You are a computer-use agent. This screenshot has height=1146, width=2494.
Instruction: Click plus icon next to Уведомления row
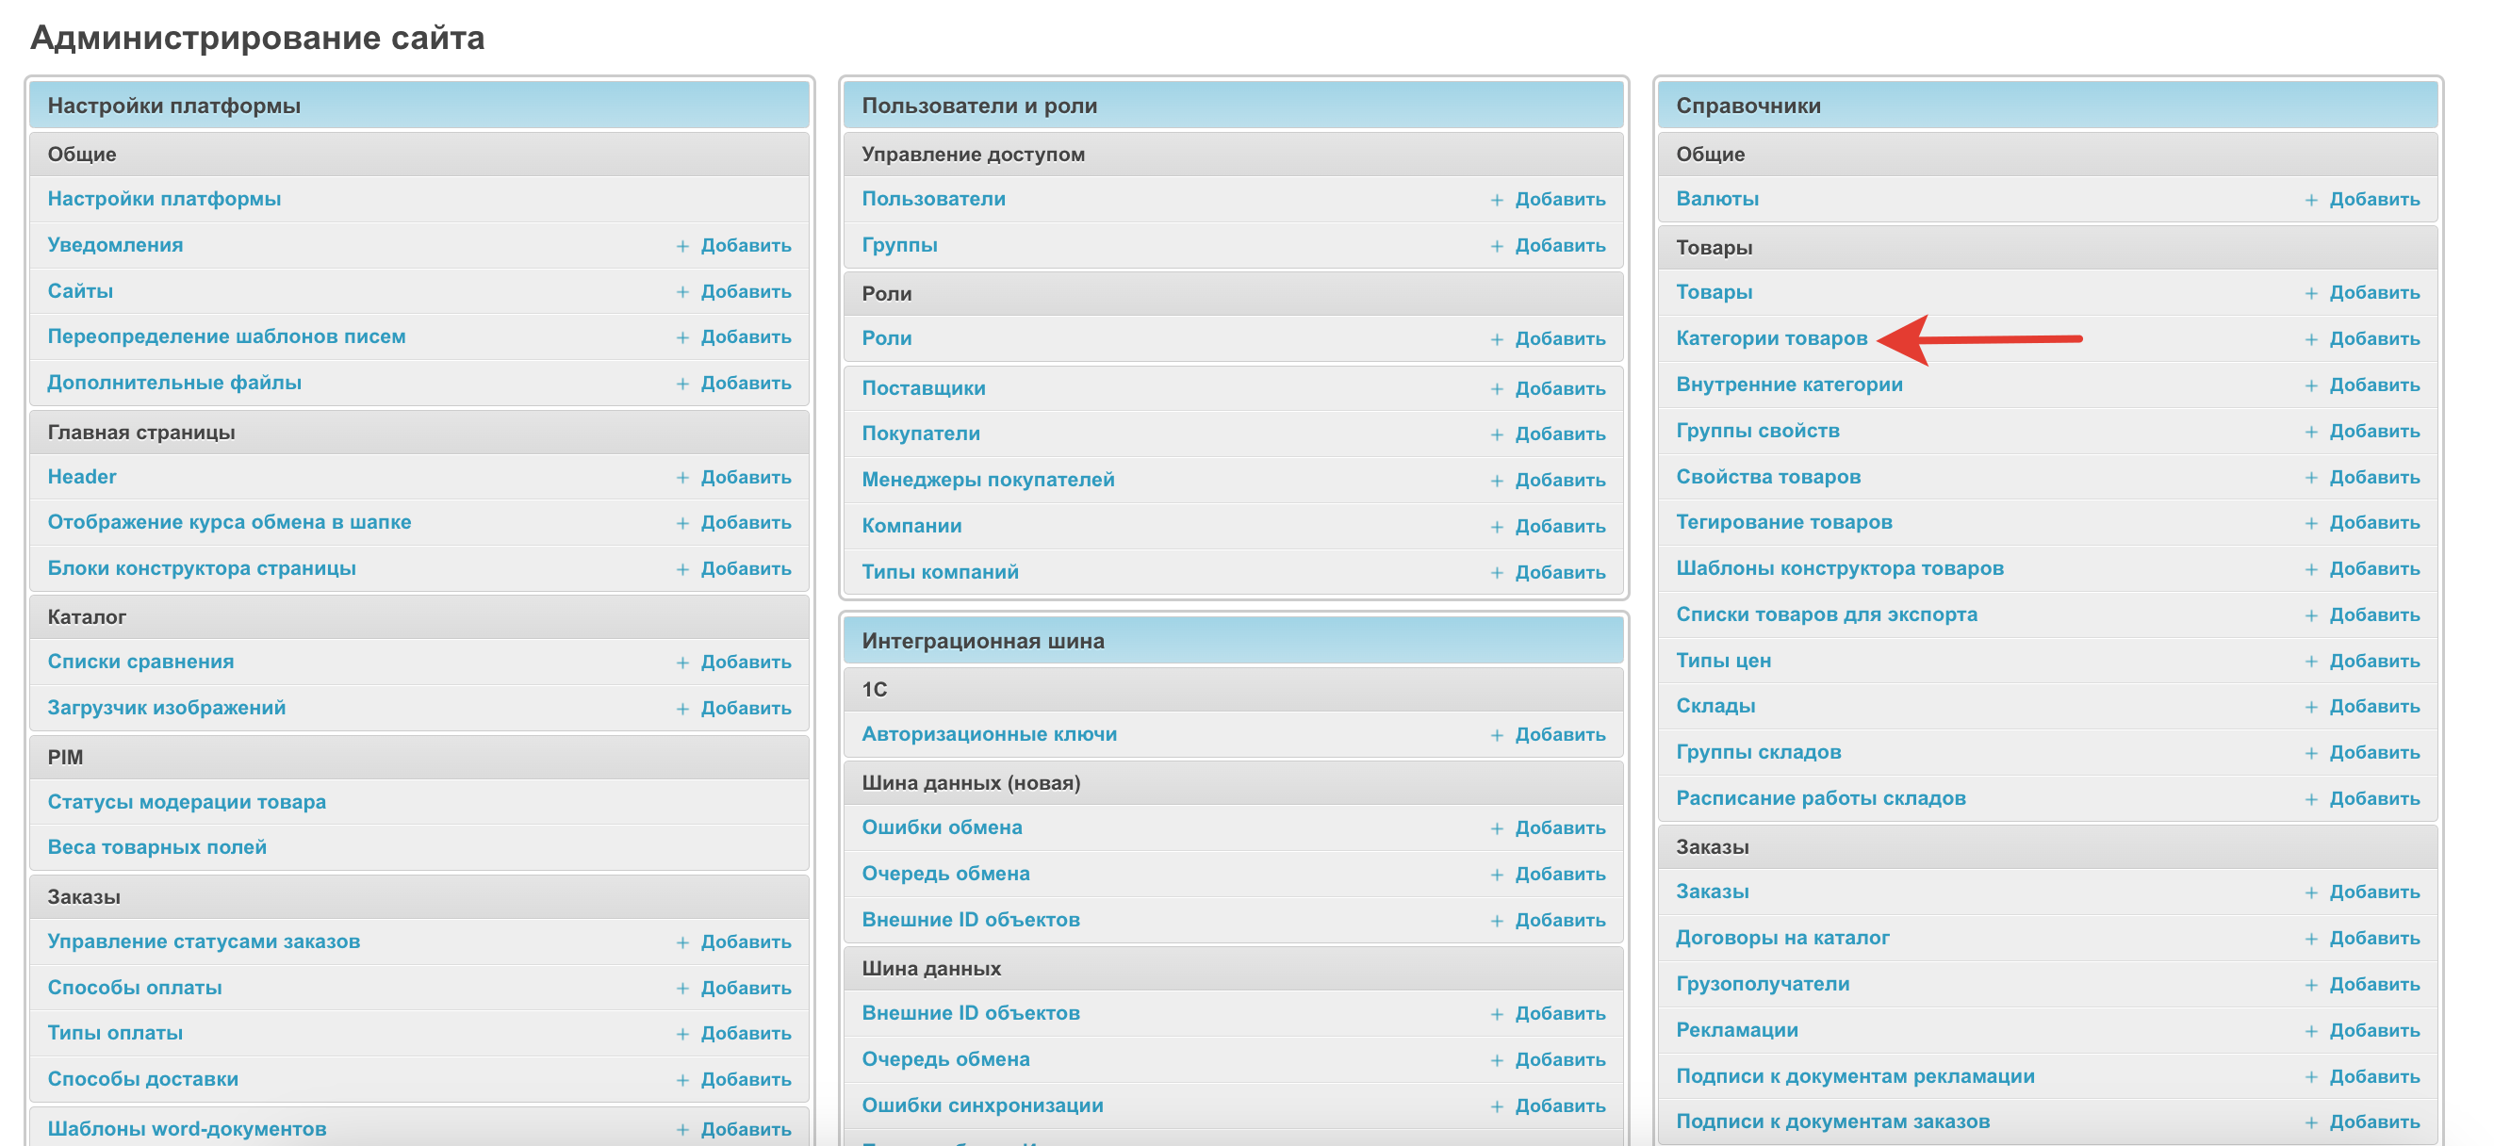coord(682,246)
